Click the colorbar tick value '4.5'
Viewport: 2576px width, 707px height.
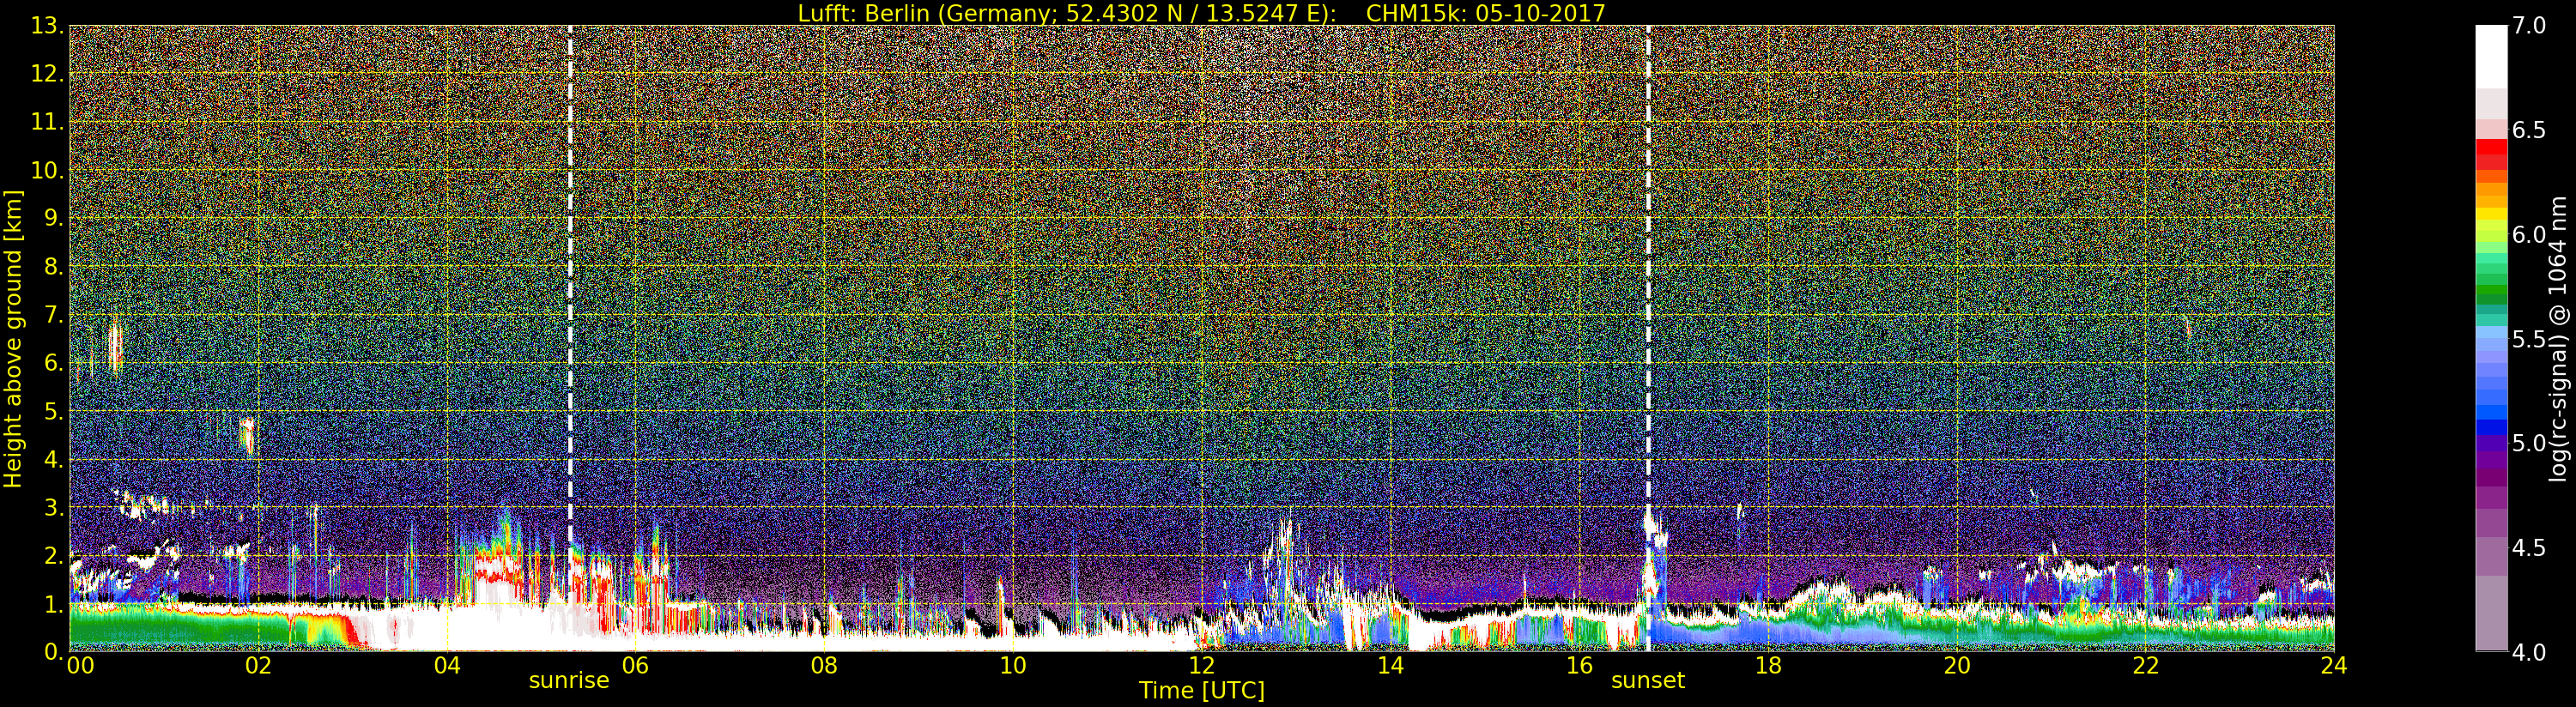tap(2529, 548)
